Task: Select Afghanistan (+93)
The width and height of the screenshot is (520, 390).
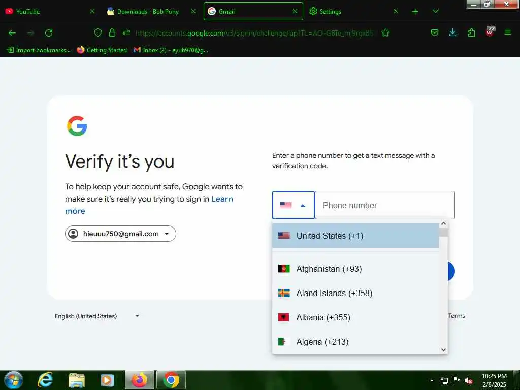Action: point(355,269)
